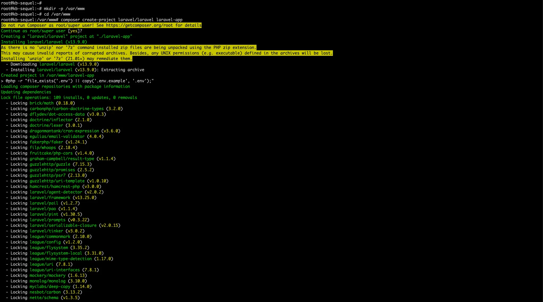
Task: Click the 'may remediate them' warning line
Action: tap(67, 59)
